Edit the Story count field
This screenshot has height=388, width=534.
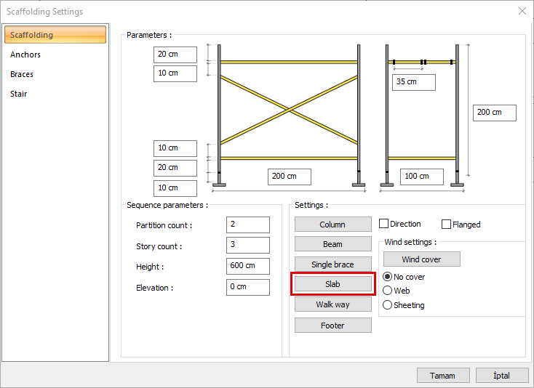(247, 246)
